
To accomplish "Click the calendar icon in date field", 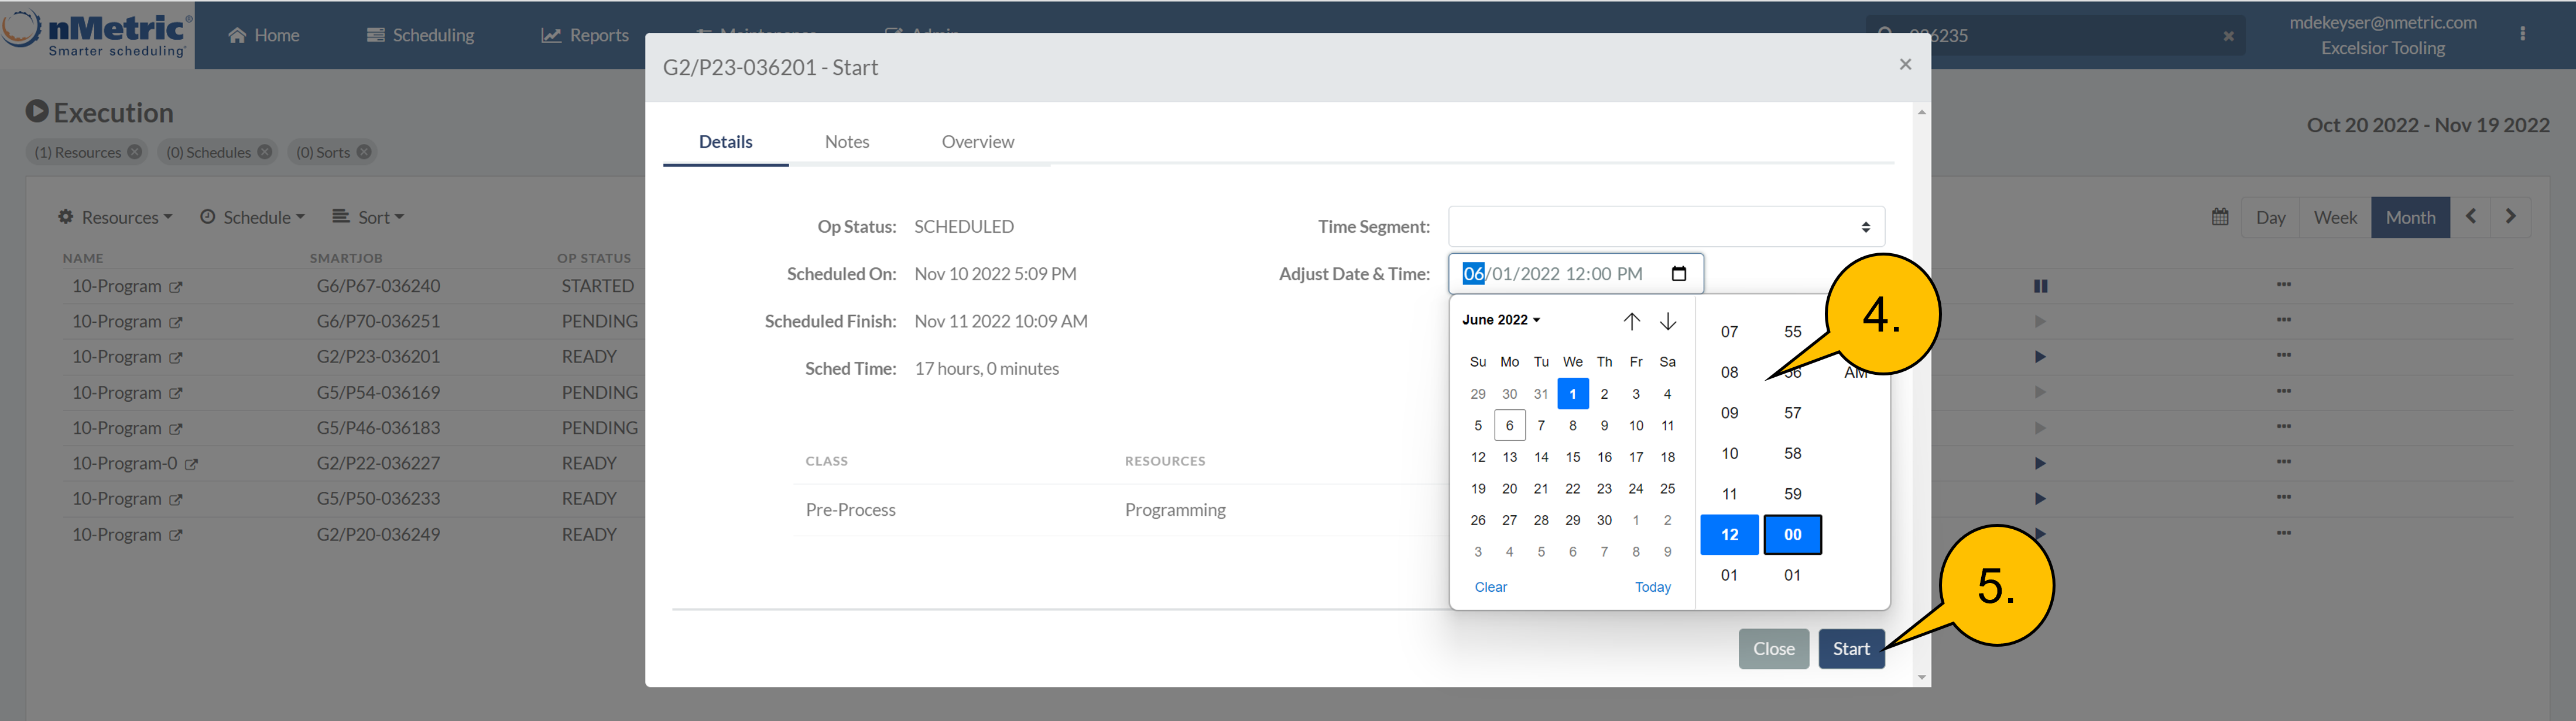I will point(1679,274).
